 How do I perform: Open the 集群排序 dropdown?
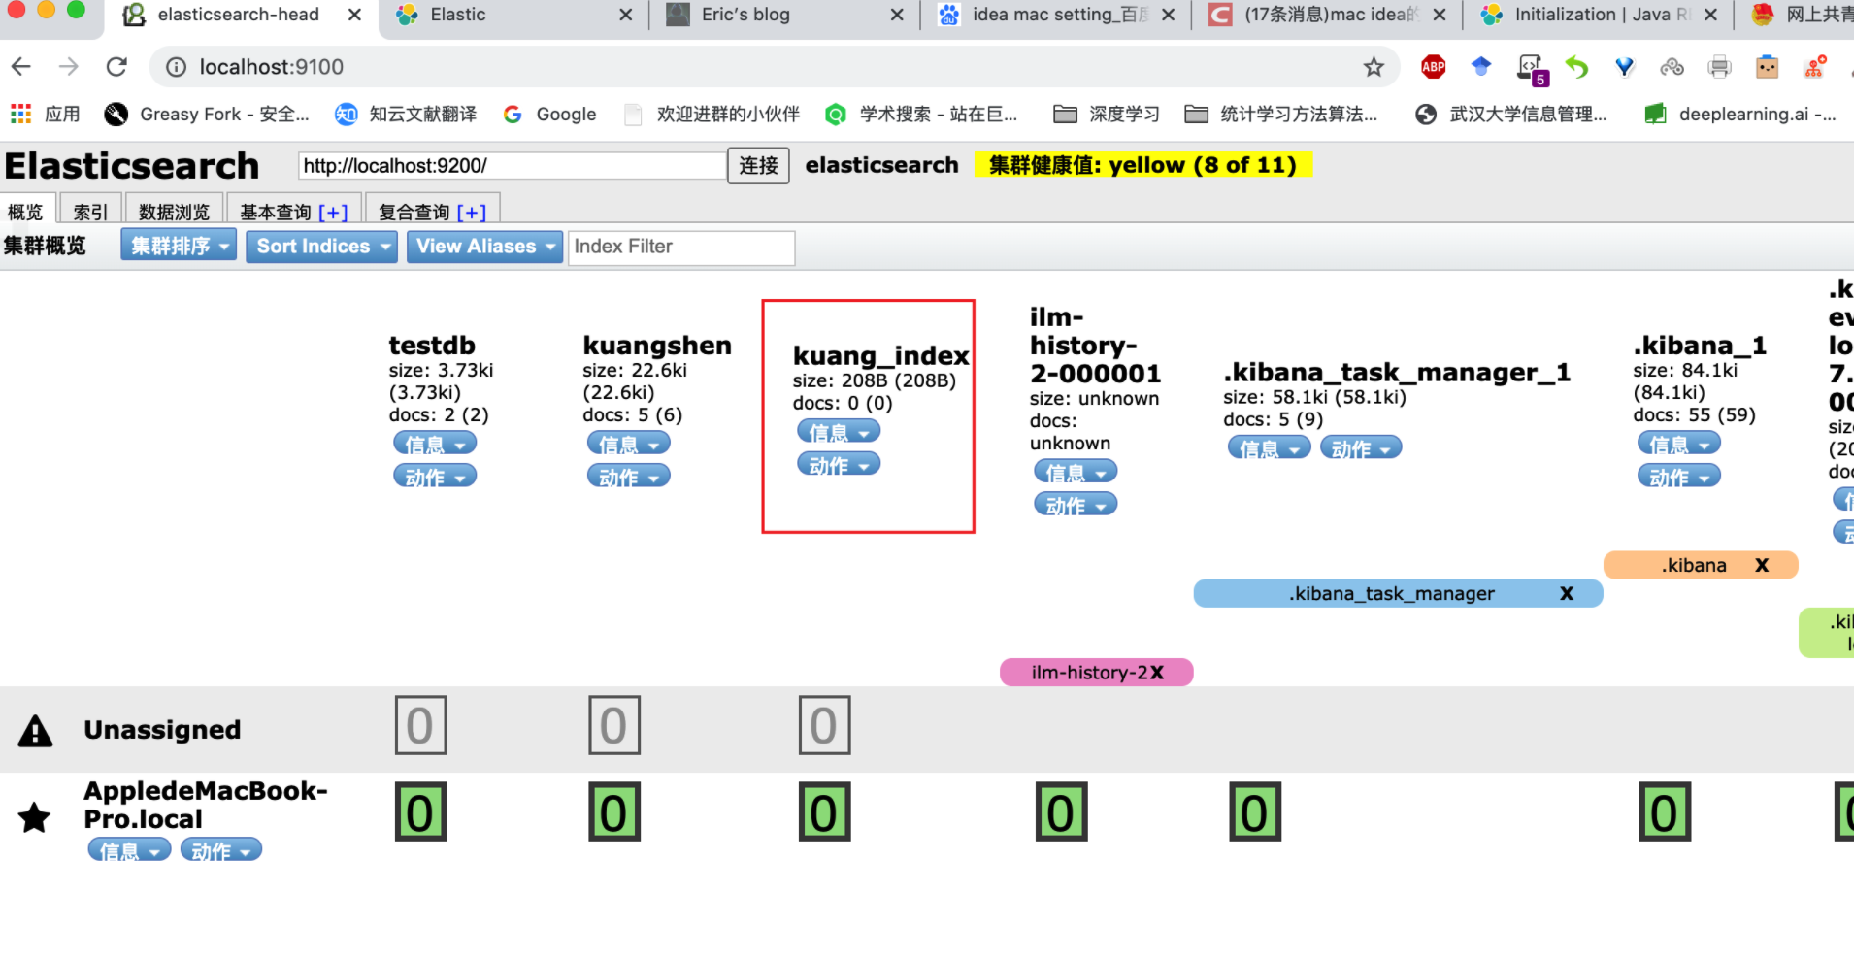point(179,246)
